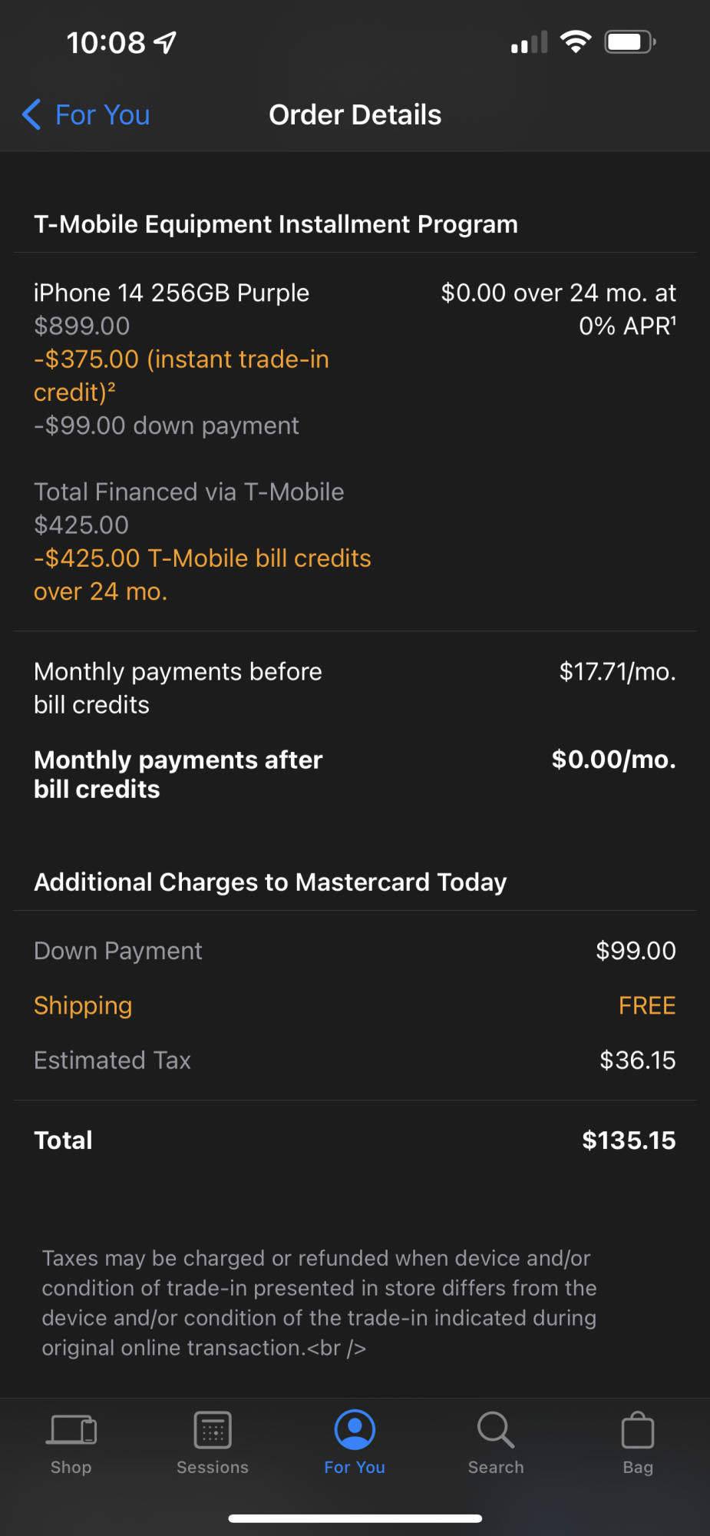The width and height of the screenshot is (710, 1536).
Task: Tap the Wi-Fi status icon
Action: point(576,41)
